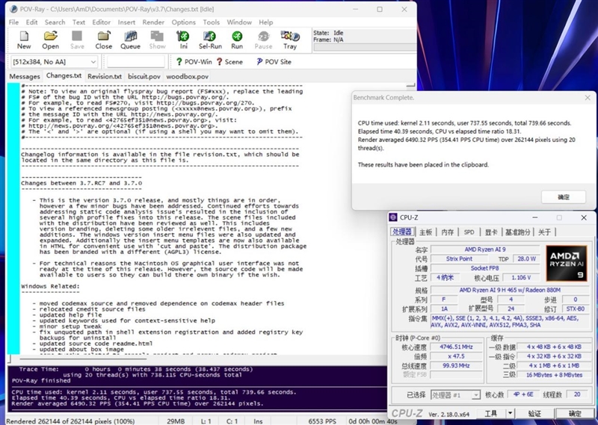This screenshot has height=425, width=598.
Task: Click the Sel-Run toolbar icon
Action: point(210,40)
